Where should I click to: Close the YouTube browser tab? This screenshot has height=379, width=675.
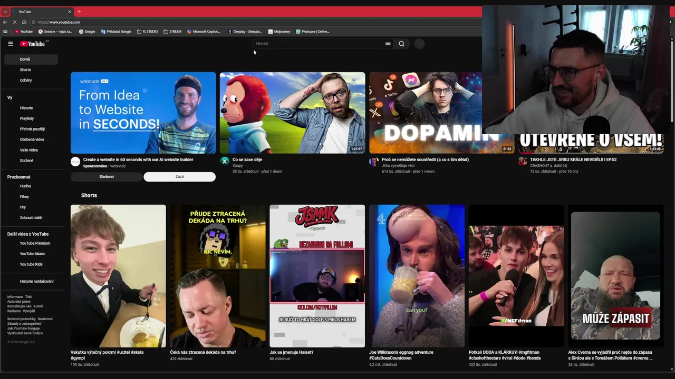click(69, 12)
